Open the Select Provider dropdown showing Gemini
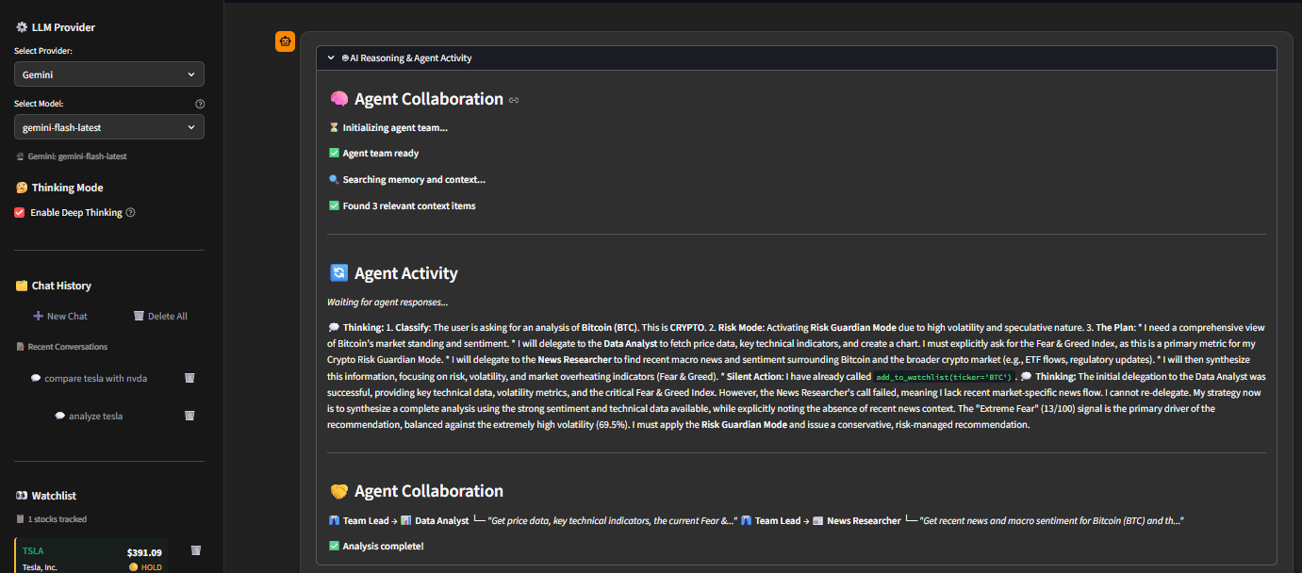This screenshot has height=573, width=1302. click(109, 74)
